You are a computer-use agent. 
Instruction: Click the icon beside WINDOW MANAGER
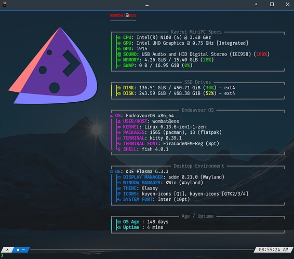(119, 183)
